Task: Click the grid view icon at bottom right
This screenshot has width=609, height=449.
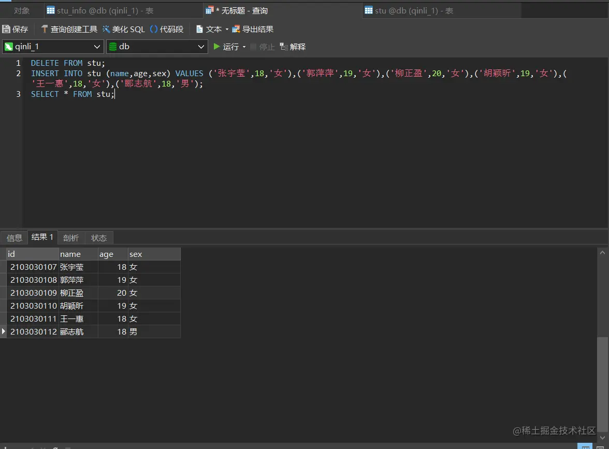Action: [585, 446]
